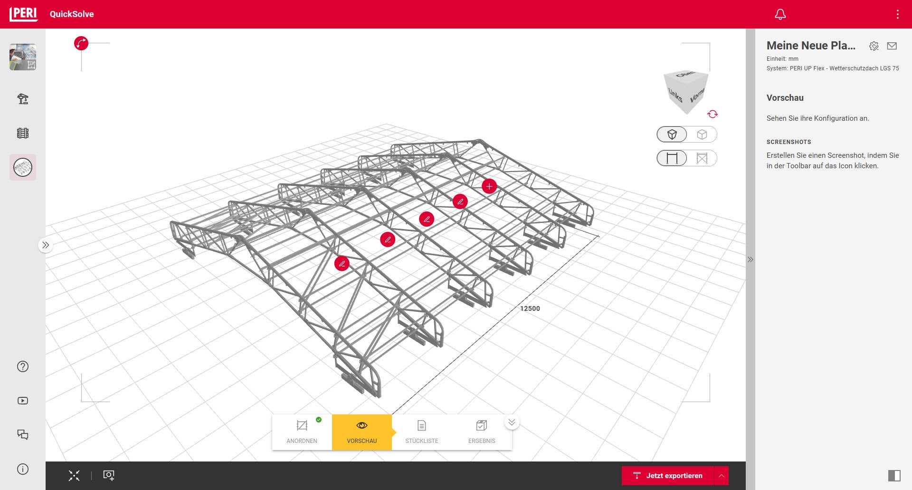Image resolution: width=912 pixels, height=490 pixels.
Task: Select the Vorschau step
Action: (x=362, y=432)
